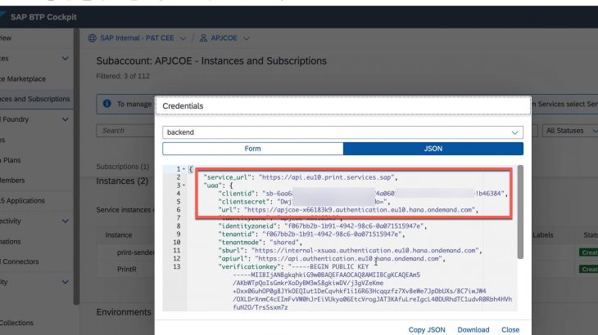Open HTML5 Applications in the sidebar
The height and width of the screenshot is (335, 598).
pyautogui.click(x=22, y=200)
